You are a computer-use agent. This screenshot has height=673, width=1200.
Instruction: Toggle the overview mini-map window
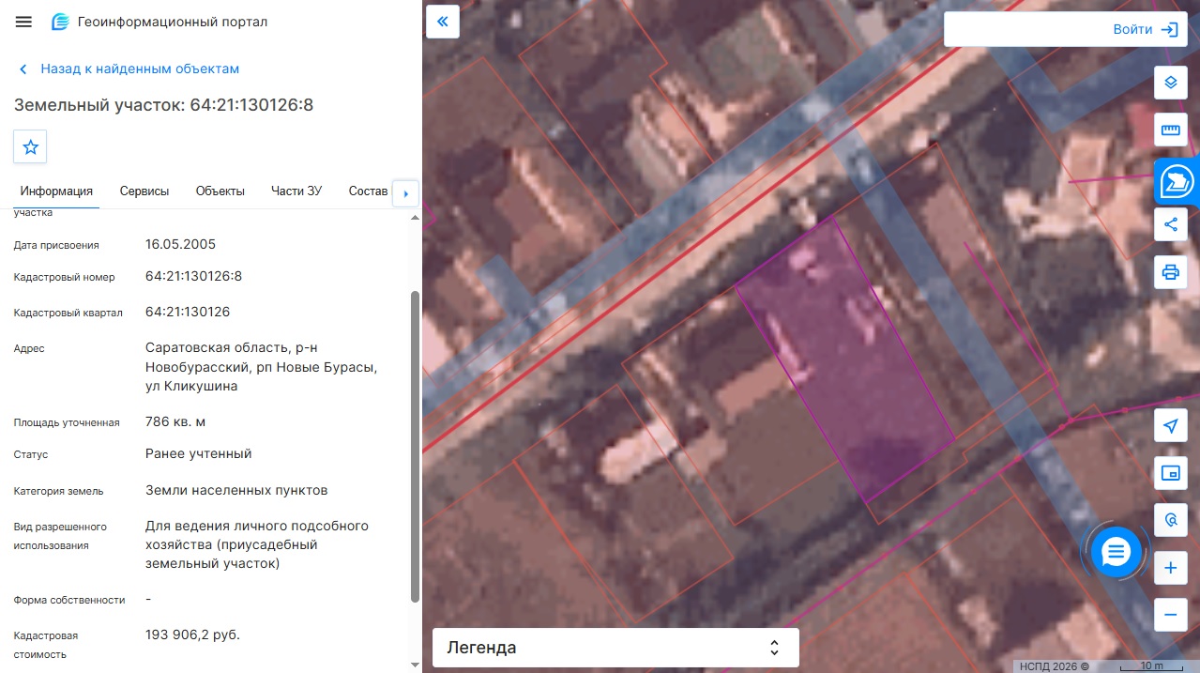[1170, 473]
